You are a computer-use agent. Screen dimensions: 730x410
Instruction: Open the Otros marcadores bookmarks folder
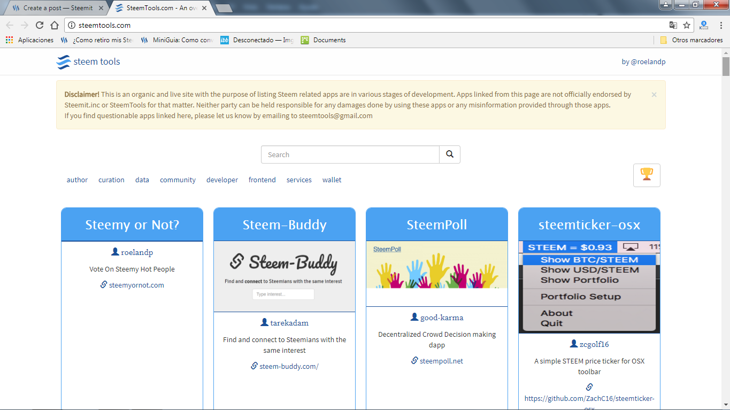tap(691, 40)
